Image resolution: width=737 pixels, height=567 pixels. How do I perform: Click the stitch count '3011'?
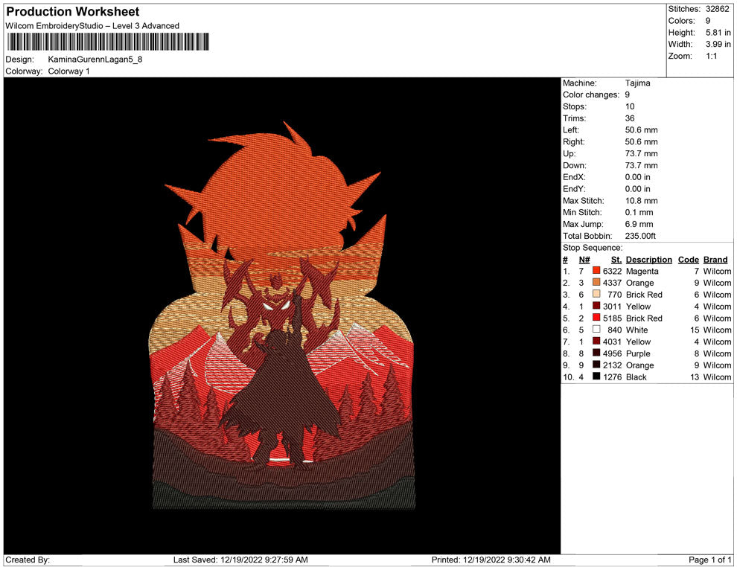pyautogui.click(x=612, y=307)
